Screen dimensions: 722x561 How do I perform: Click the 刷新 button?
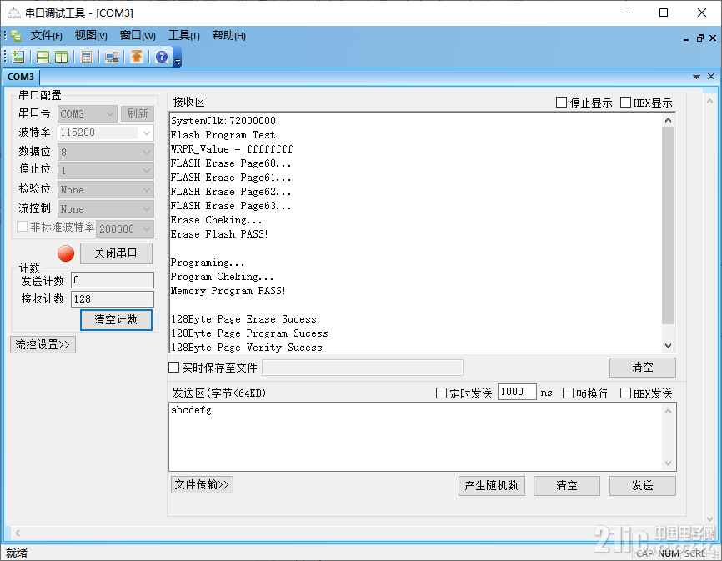point(138,113)
